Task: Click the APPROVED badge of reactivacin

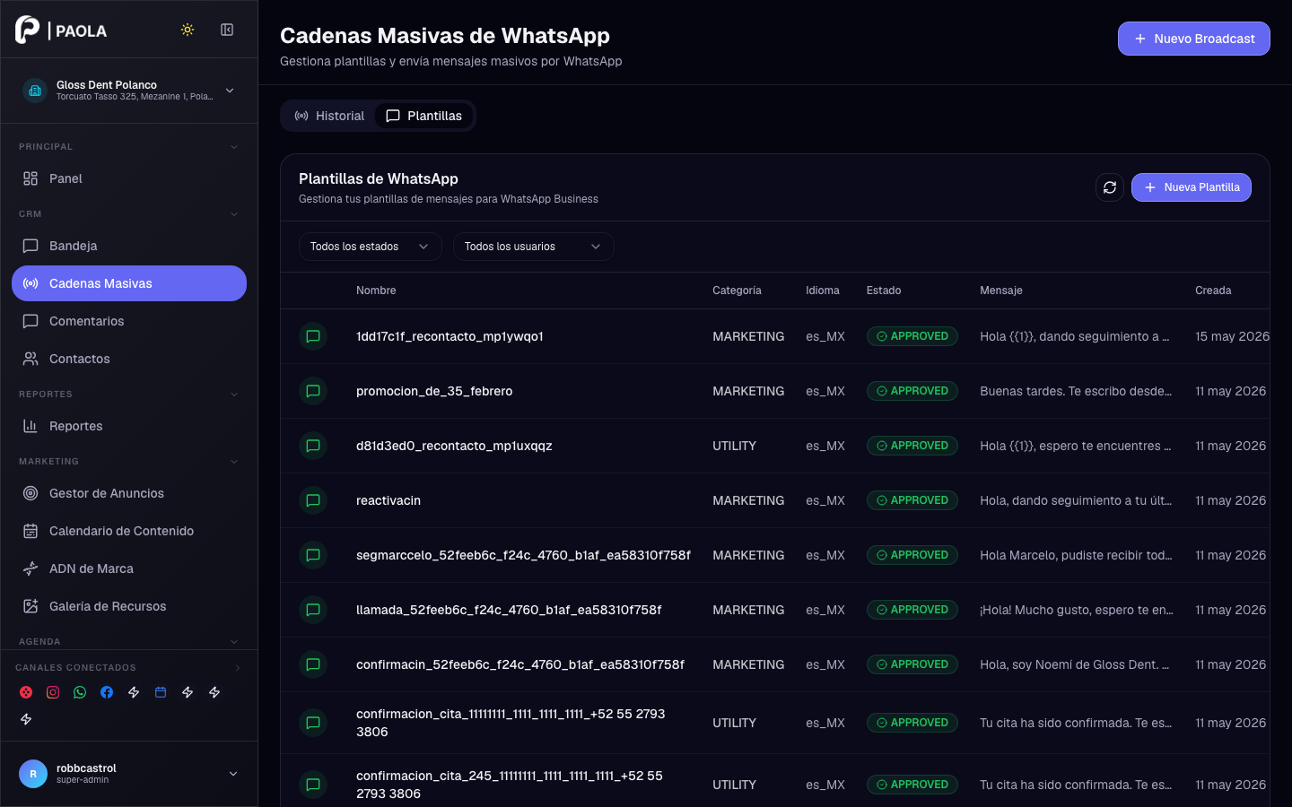Action: click(912, 500)
